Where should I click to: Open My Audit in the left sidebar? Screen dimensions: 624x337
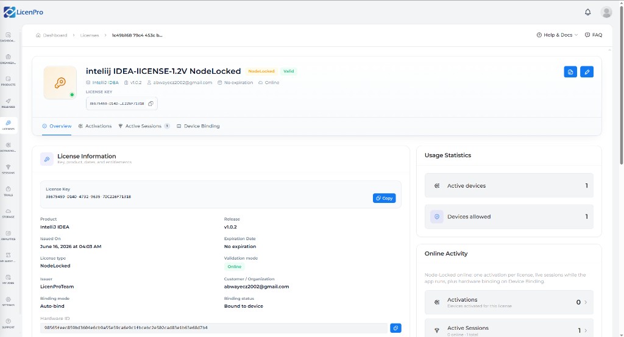point(8,257)
